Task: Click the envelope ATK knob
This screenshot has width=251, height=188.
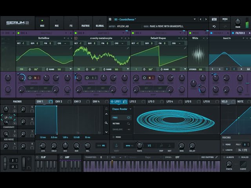Action: tap(43, 145)
